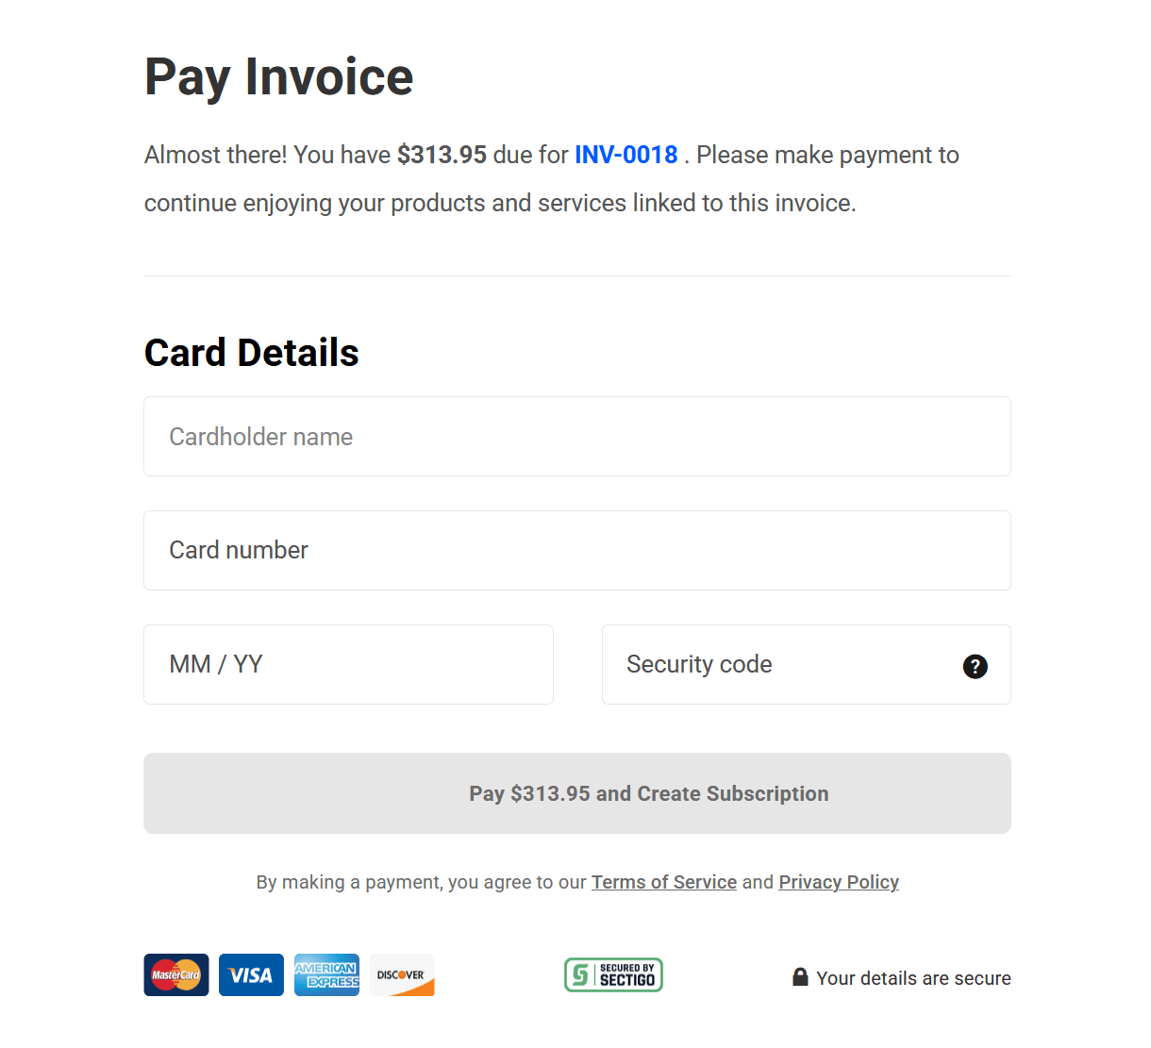The image size is (1151, 1048).
Task: Click the Card Details heading
Action: pos(252,353)
